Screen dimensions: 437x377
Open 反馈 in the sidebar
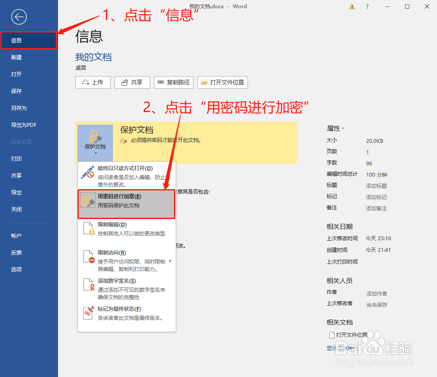click(x=29, y=253)
